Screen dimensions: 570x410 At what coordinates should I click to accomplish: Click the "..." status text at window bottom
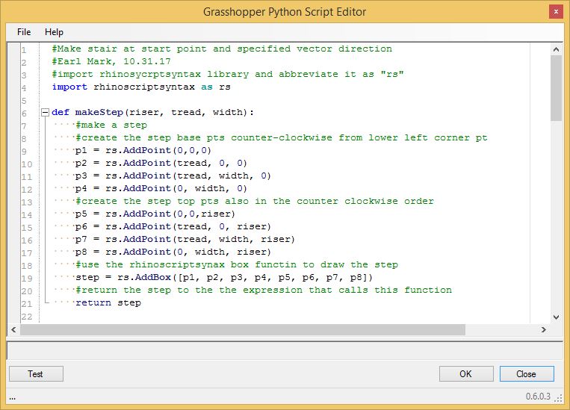(13, 398)
